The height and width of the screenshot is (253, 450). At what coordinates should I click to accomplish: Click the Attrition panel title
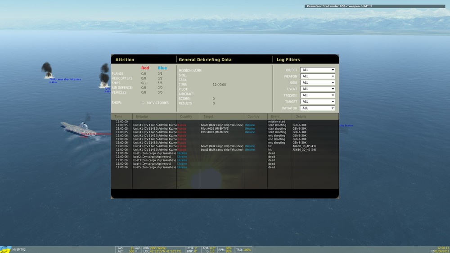(125, 60)
